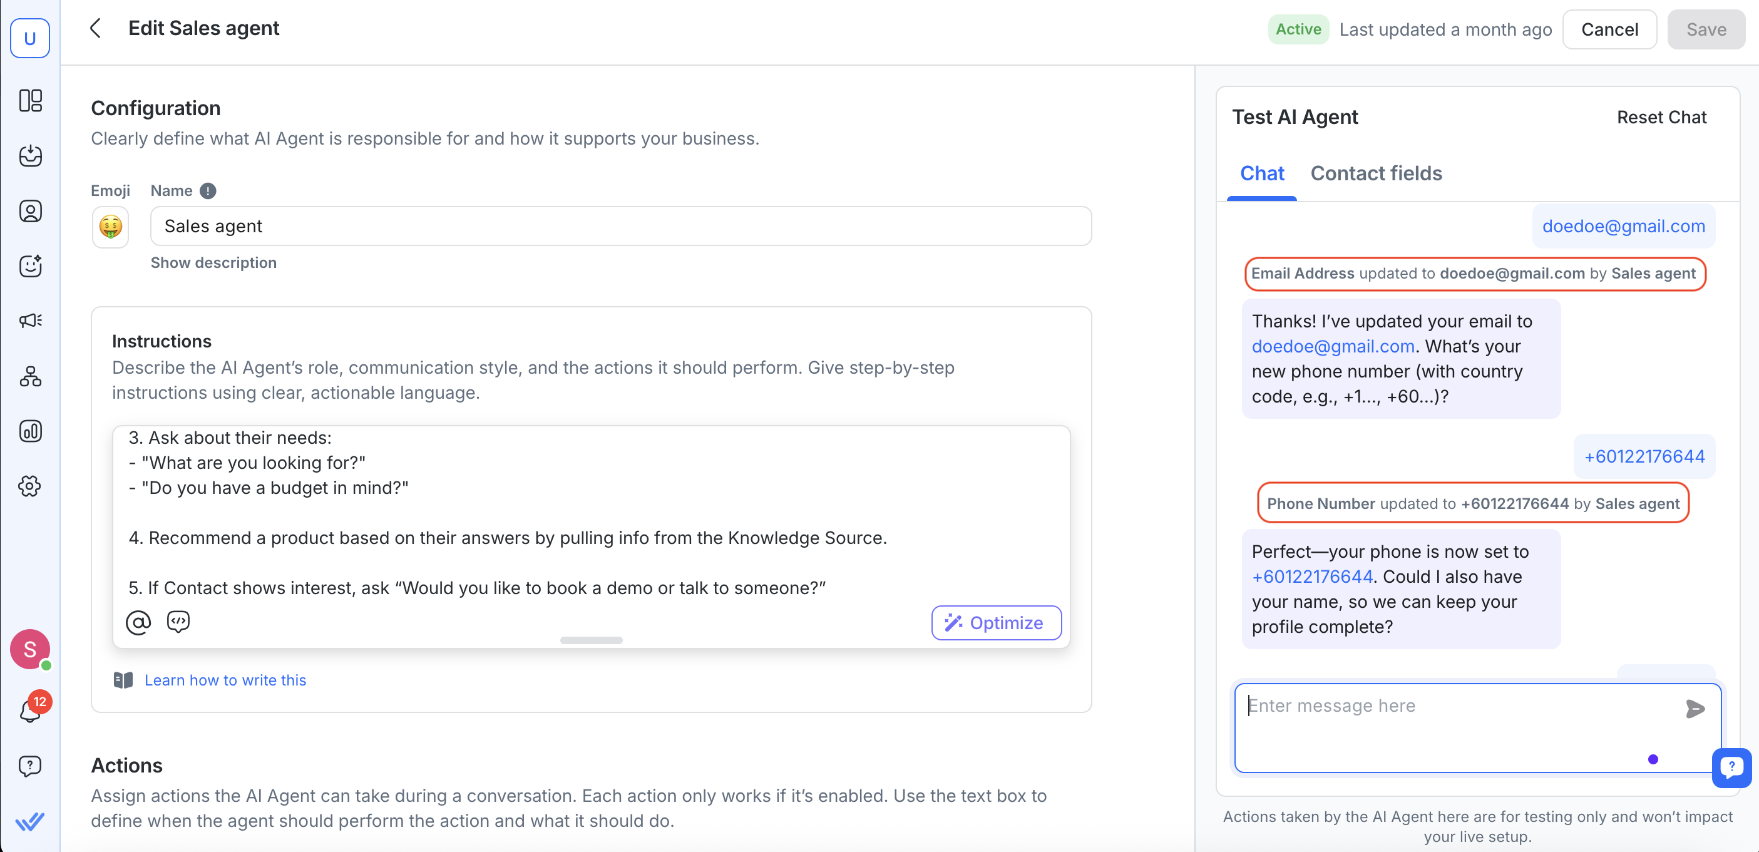Open the Reports chart icon
The width and height of the screenshot is (1759, 852).
coord(30,431)
